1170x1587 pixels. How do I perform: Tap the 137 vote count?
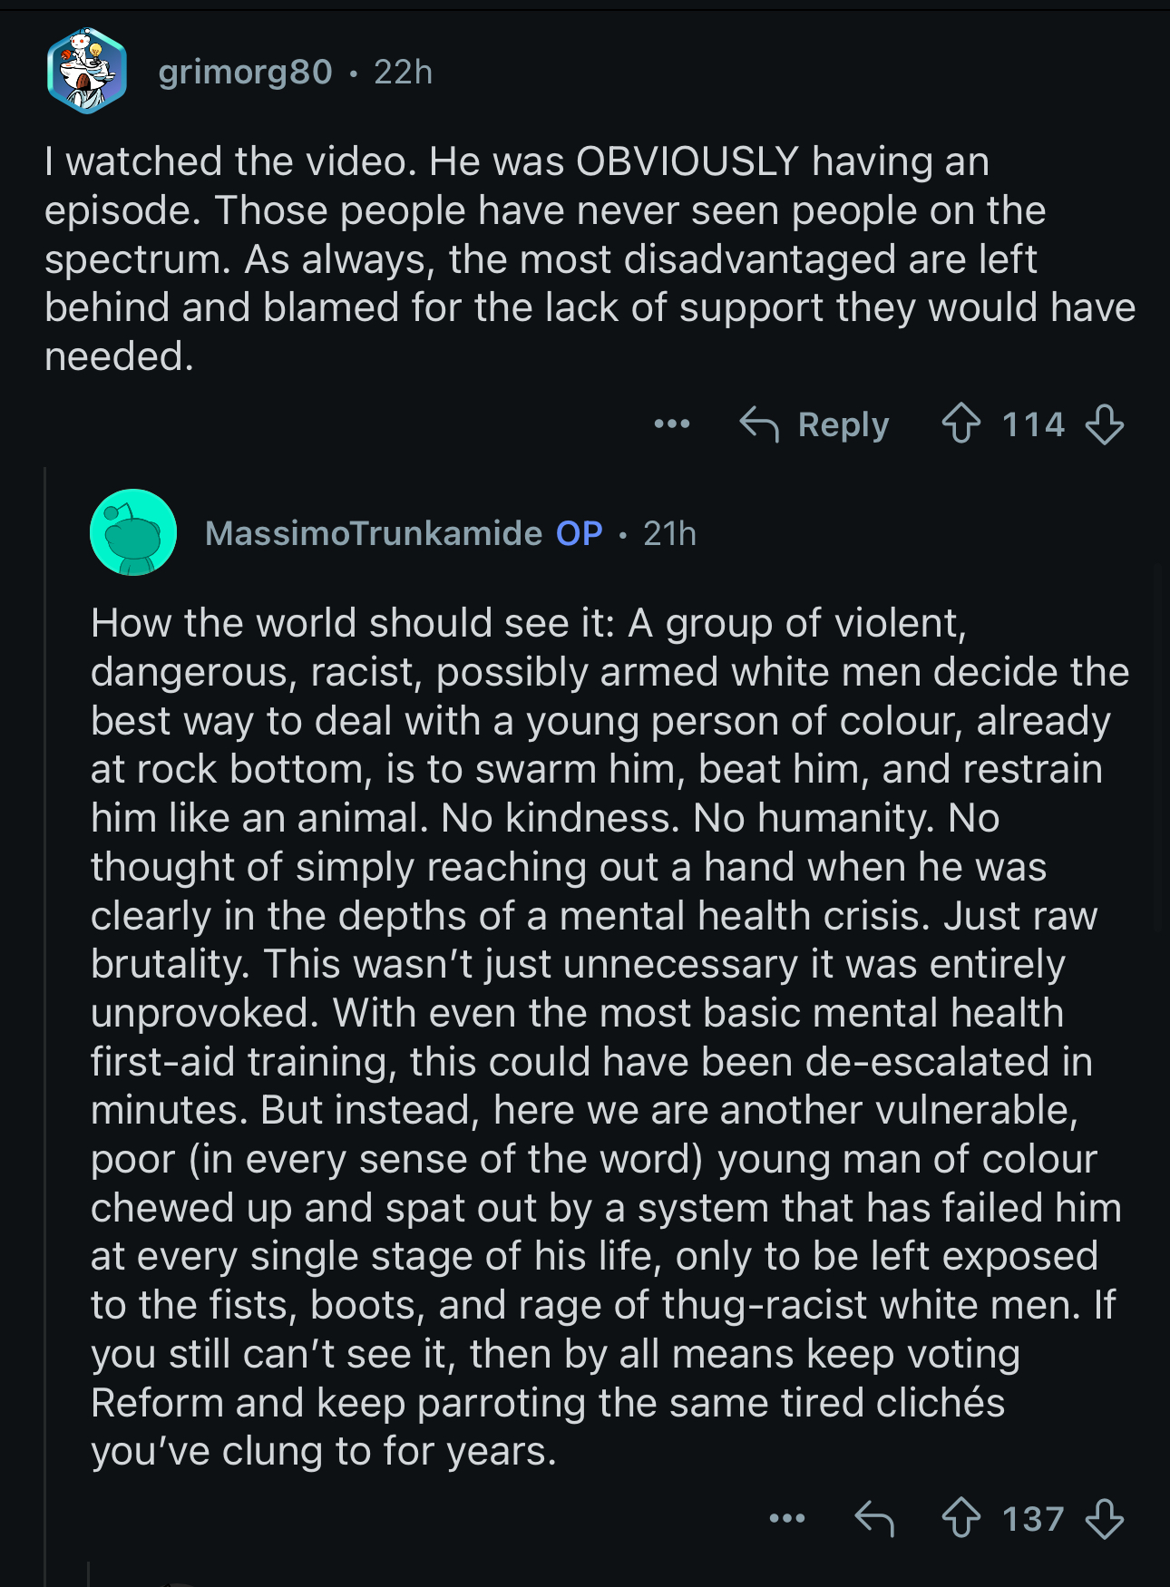(x=1032, y=1518)
